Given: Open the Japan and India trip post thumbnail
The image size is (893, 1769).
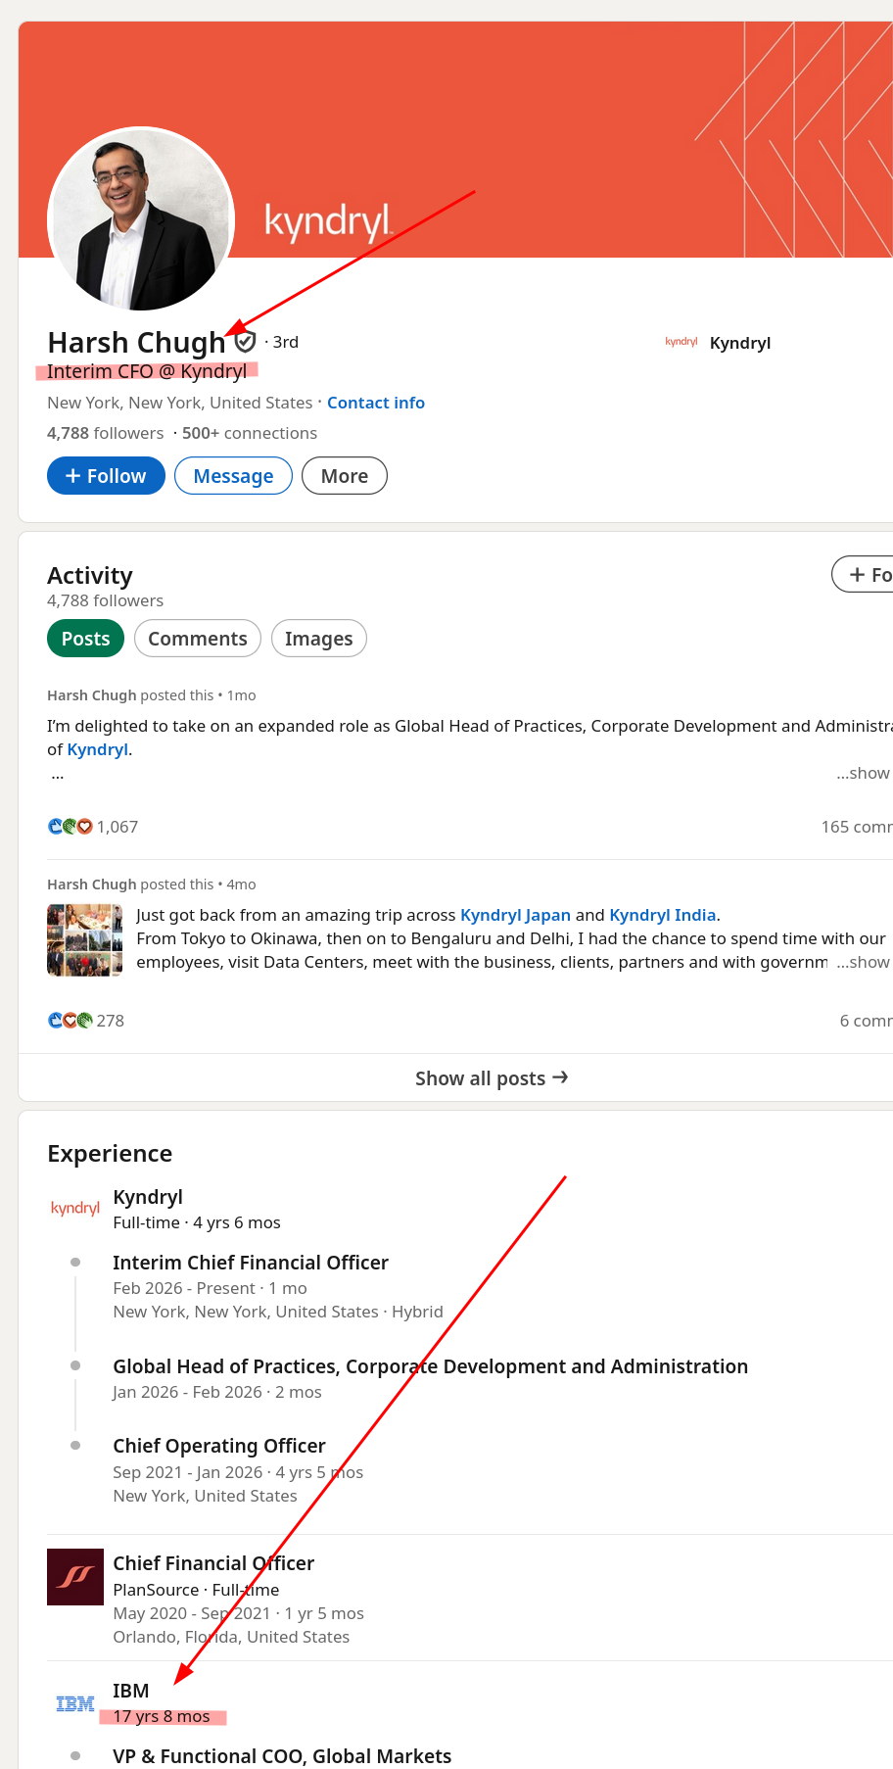Looking at the screenshot, I should point(85,940).
